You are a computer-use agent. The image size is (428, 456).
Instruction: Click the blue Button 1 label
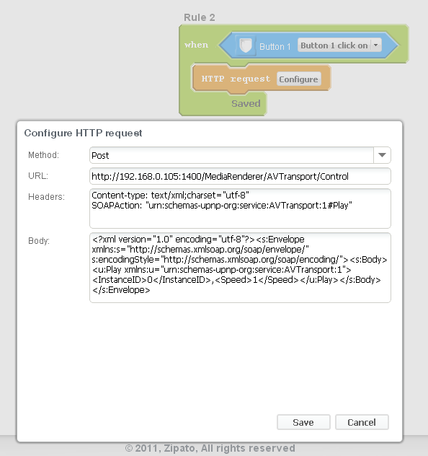(275, 46)
